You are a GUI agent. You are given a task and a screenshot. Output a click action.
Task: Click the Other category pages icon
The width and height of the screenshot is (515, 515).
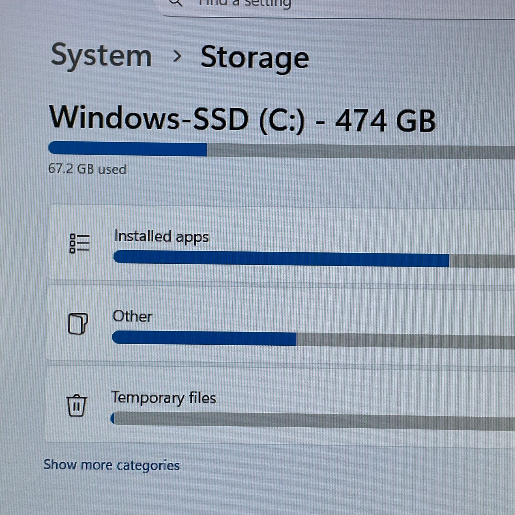pos(78,324)
